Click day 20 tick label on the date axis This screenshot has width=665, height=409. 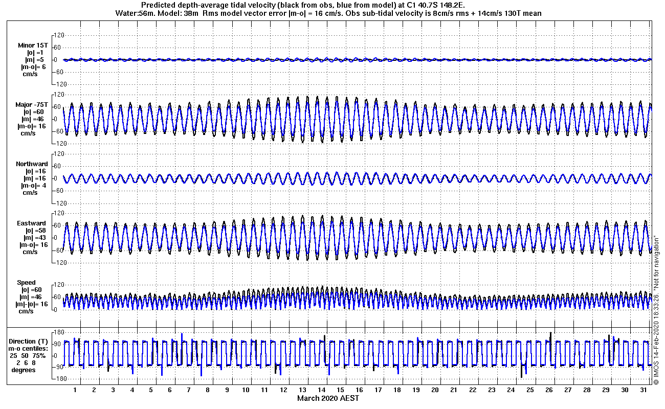[x=435, y=390]
